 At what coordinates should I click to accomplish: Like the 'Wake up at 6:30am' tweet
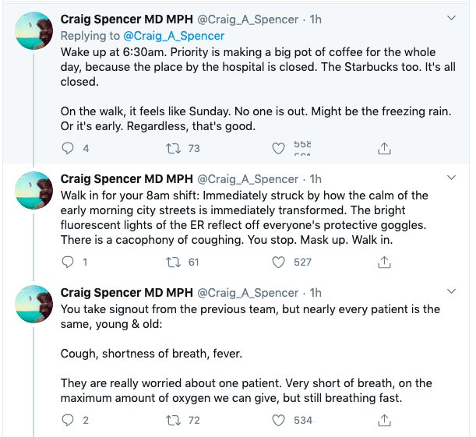click(x=278, y=148)
